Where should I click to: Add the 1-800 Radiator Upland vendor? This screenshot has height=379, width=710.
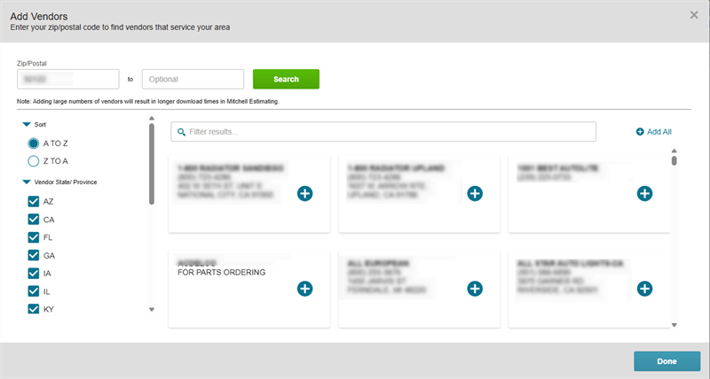pyautogui.click(x=475, y=193)
